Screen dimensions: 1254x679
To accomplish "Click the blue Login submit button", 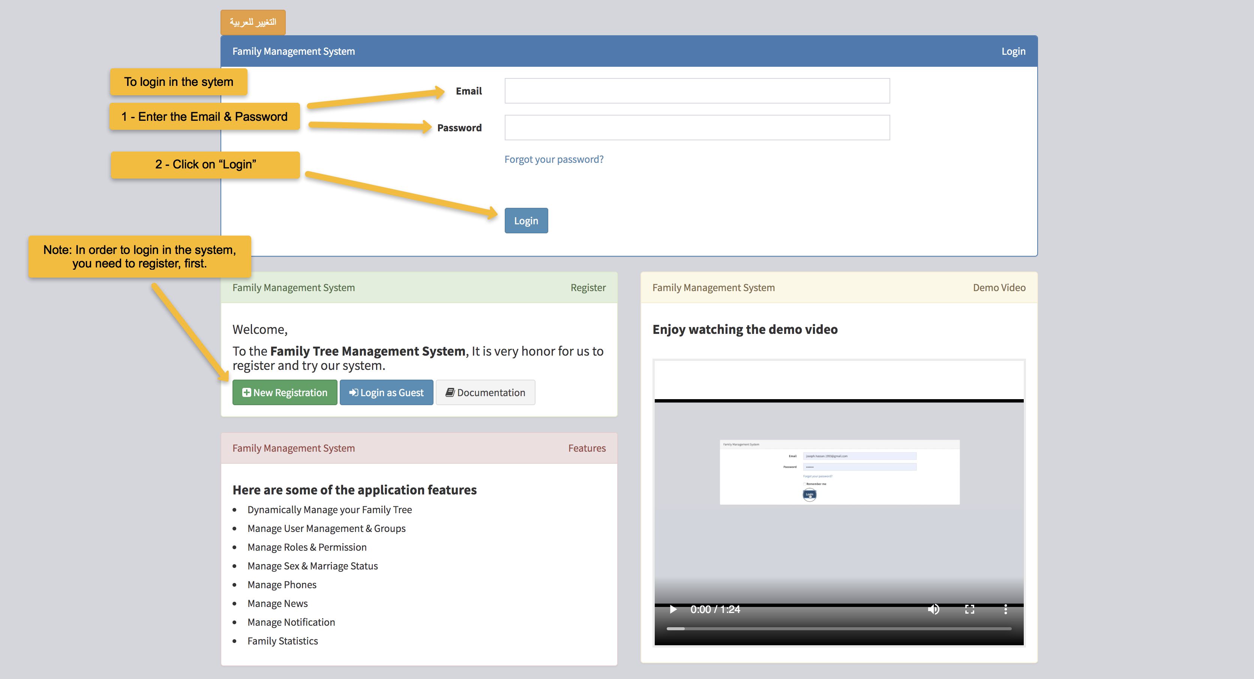I will click(526, 221).
